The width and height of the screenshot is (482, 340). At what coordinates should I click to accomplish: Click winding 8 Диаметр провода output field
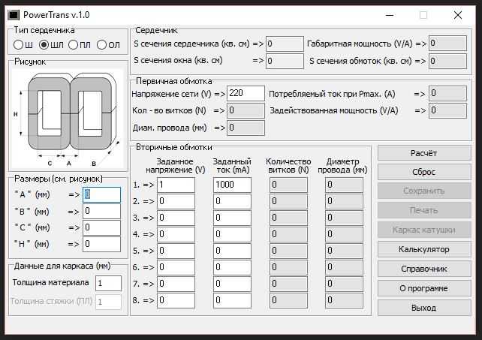[344, 300]
